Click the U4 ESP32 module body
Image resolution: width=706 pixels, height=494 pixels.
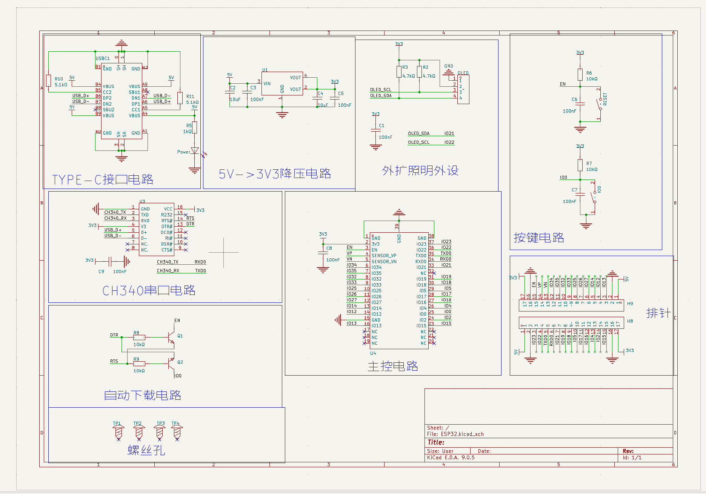399,290
